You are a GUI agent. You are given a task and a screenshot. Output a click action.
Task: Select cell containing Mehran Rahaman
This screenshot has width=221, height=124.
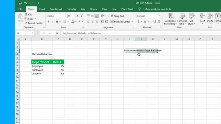(42, 54)
